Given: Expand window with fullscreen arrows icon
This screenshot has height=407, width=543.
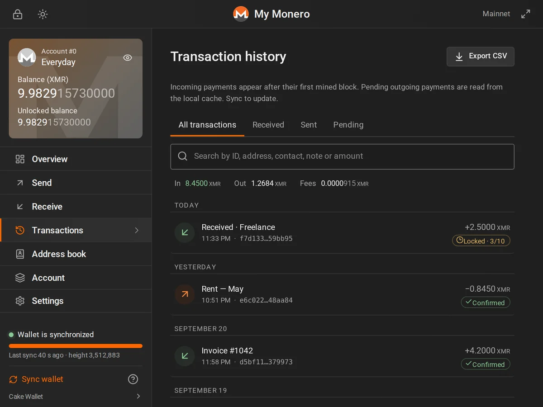Looking at the screenshot, I should (x=525, y=14).
